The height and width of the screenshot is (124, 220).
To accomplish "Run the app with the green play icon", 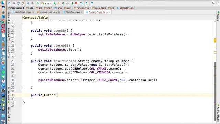I will point(55,3).
